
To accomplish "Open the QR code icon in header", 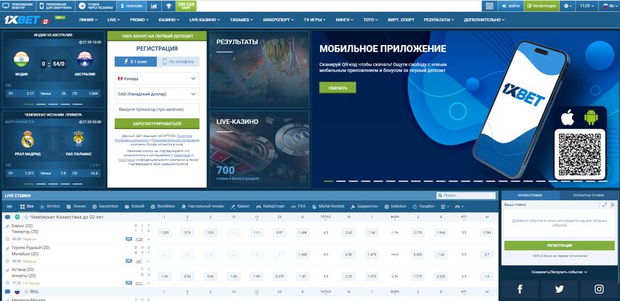I will [x=489, y=6].
